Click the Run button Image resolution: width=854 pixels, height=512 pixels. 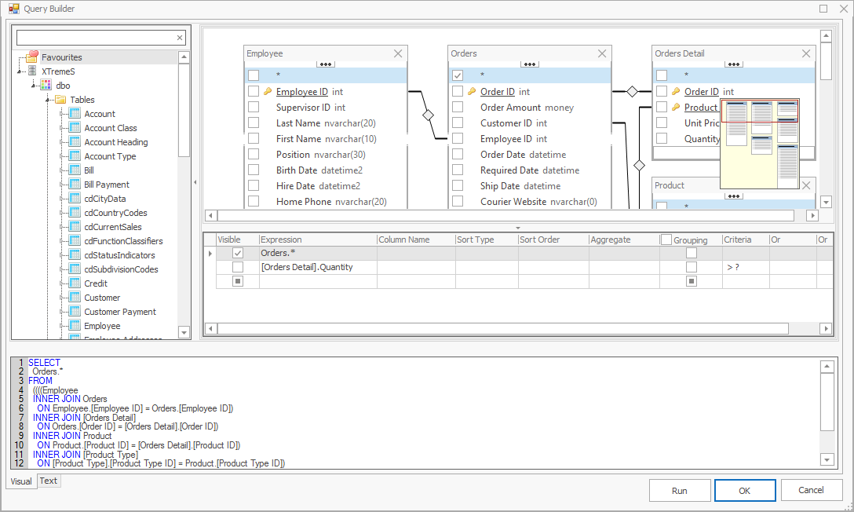680,491
